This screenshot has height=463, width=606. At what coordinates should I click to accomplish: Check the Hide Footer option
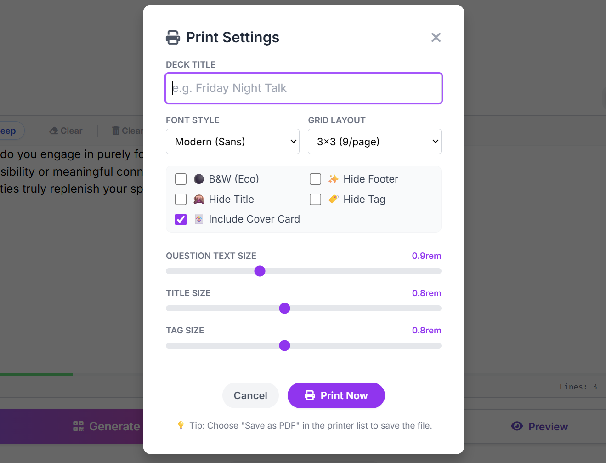(x=315, y=179)
